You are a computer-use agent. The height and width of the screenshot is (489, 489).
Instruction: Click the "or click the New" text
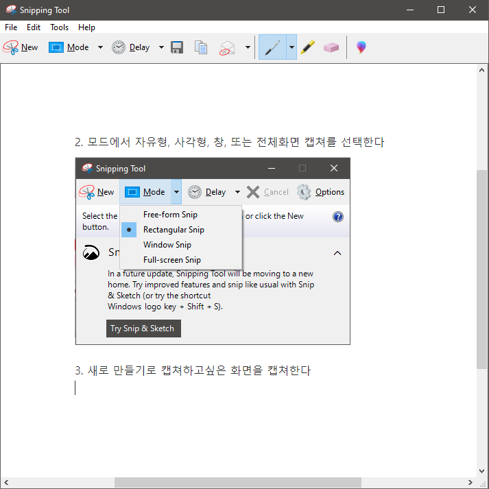[274, 216]
